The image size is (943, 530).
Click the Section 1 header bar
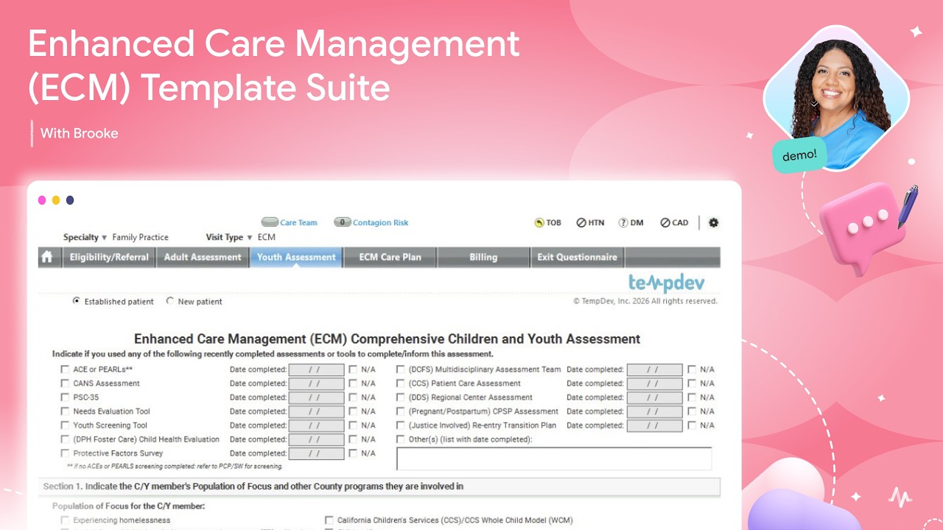[379, 487]
